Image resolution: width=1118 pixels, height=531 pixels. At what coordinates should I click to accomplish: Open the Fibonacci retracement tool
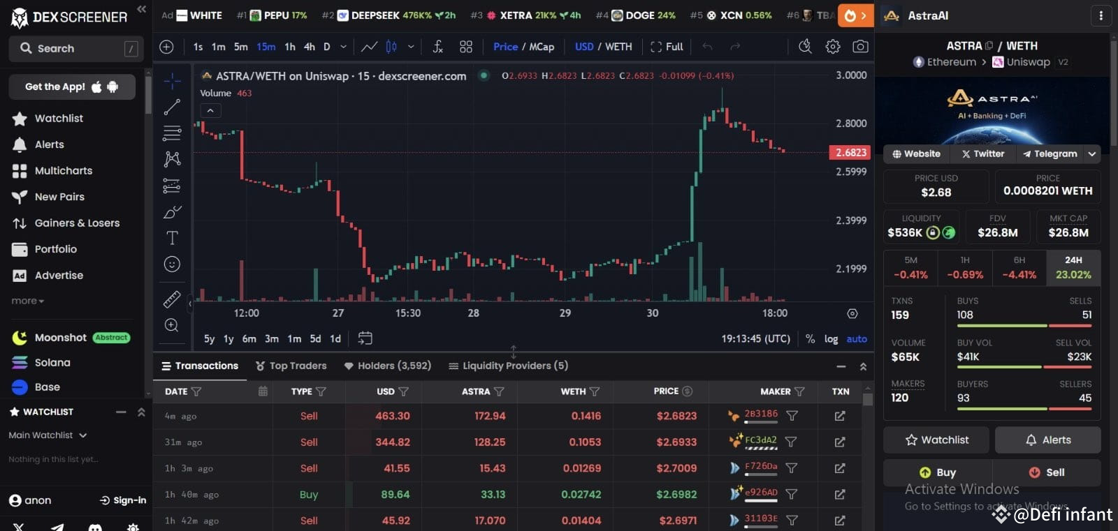(x=172, y=133)
